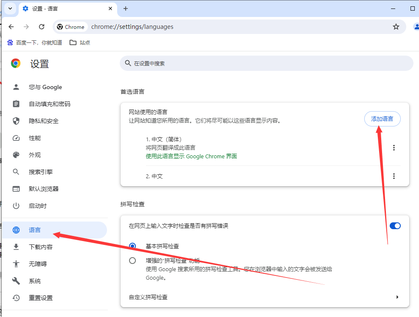Click the browser window icon for 默认浏览器
This screenshot has height=317, width=419.
[x=16, y=189]
